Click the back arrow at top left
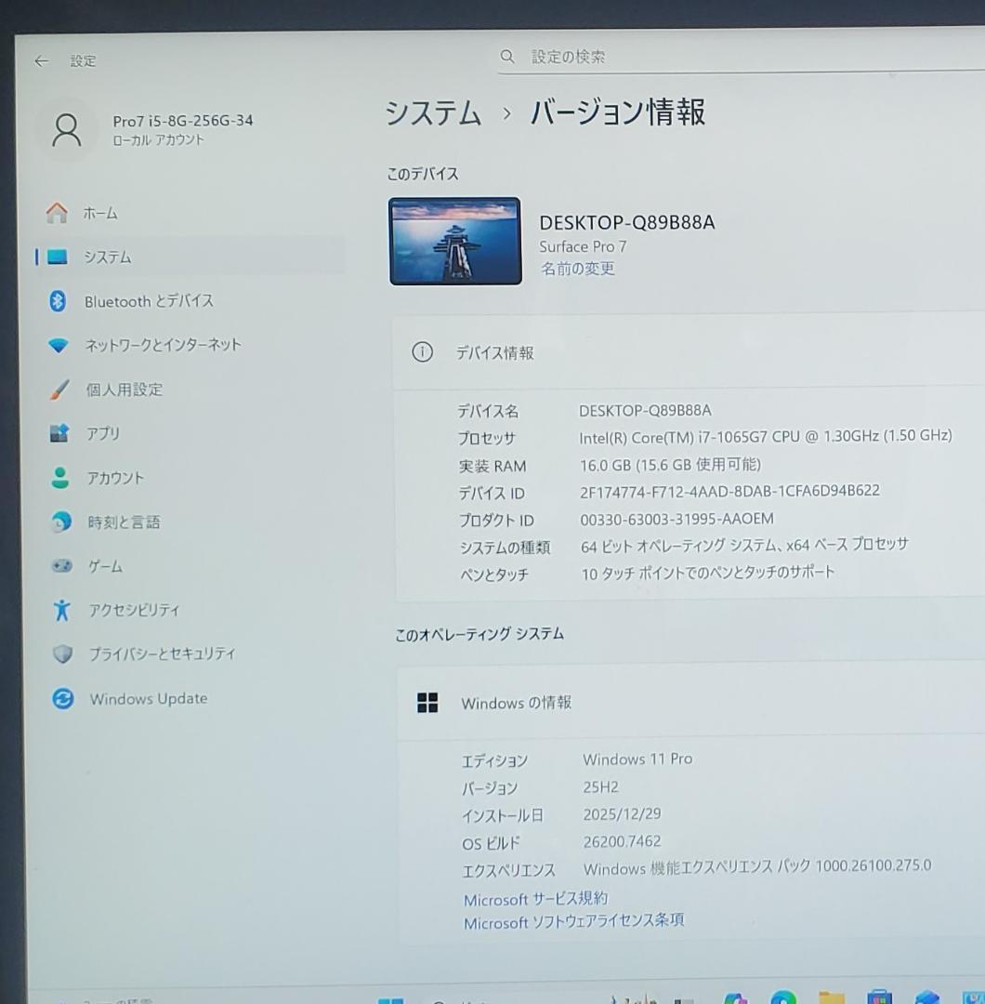This screenshot has height=1004, width=985. pos(41,60)
